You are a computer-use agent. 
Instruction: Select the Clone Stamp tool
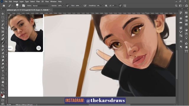click(3, 46)
